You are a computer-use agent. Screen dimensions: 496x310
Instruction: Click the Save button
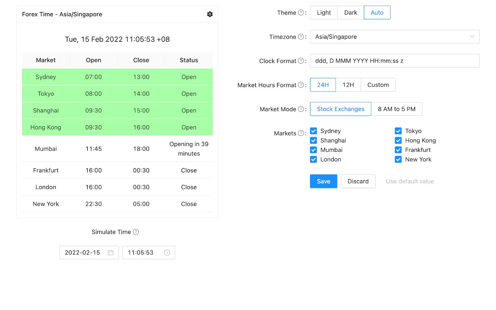click(x=324, y=181)
